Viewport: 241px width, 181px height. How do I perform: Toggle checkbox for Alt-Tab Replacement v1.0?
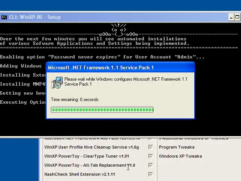(x=151, y=165)
